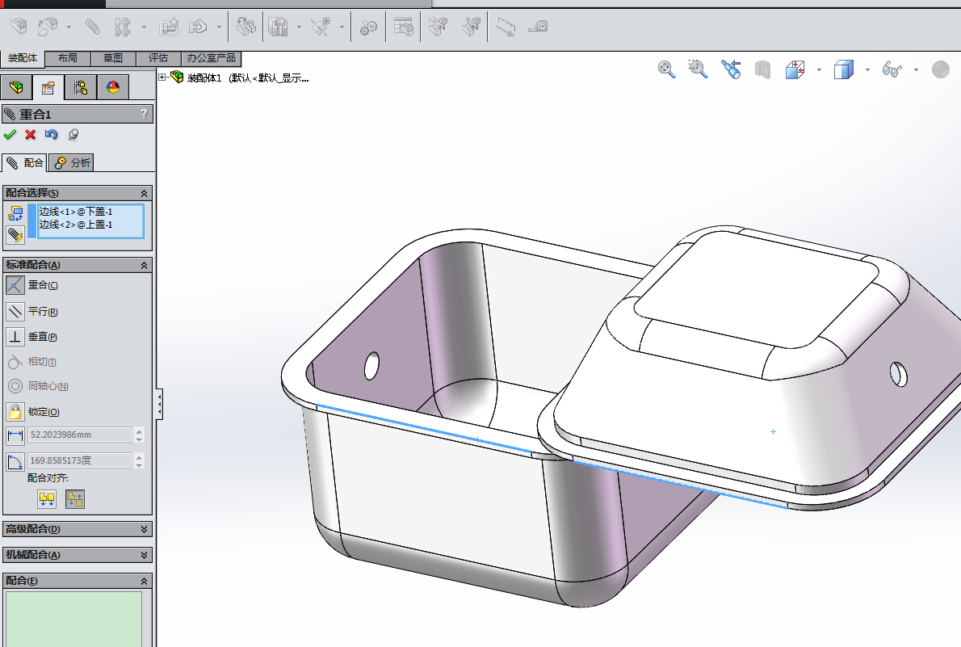The image size is (961, 647).
Task: Toggle the distance mate button
Action: coord(15,435)
